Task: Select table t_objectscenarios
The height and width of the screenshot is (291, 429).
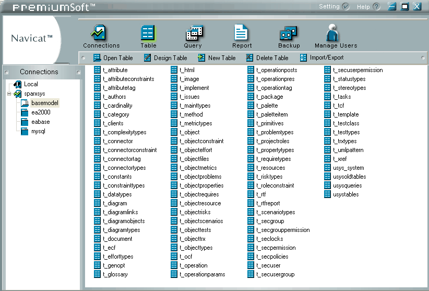Action: pyautogui.click(x=201, y=221)
